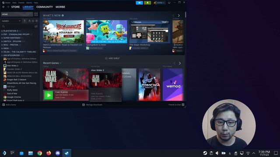Click the blue announcements button in title bar
The height and width of the screenshot is (157, 280).
point(139,3)
